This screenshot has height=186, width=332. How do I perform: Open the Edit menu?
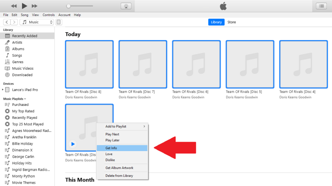pos(14,15)
